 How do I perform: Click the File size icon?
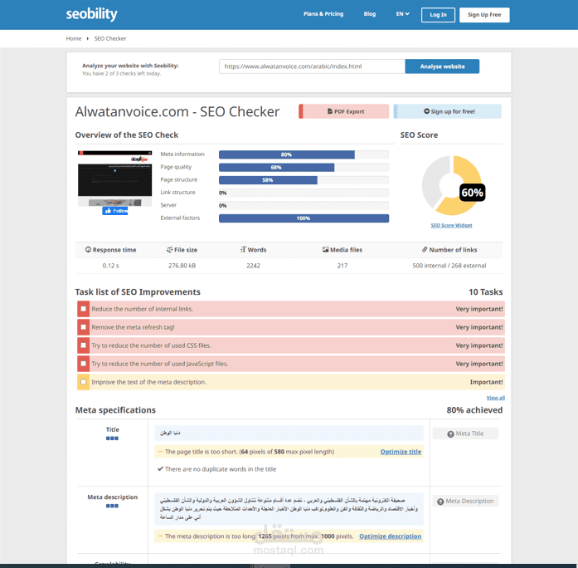pos(169,249)
